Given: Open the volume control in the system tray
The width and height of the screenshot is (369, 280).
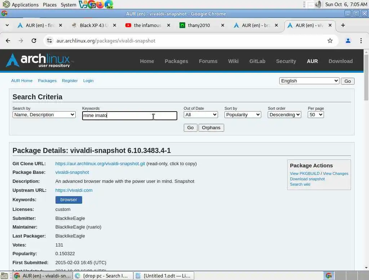Looking at the screenshot, I should click(x=318, y=4).
